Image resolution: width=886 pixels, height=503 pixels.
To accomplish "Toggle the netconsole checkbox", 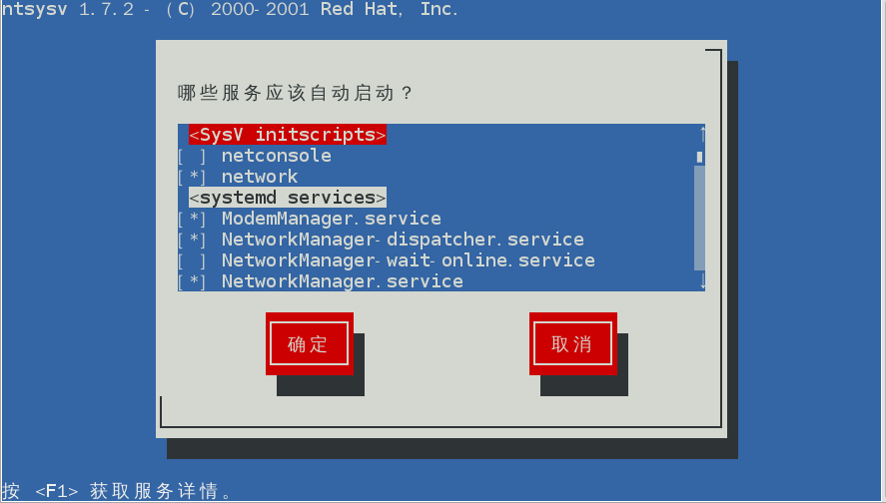I will (192, 156).
